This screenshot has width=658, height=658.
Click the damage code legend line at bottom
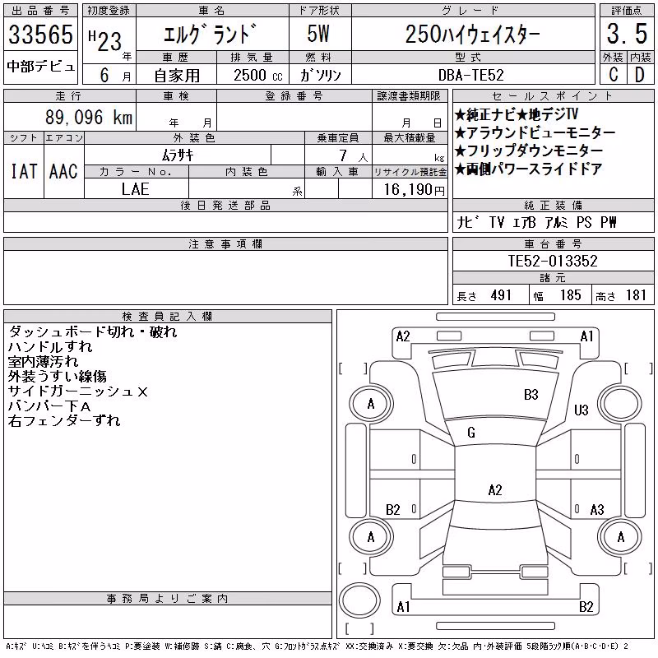(x=317, y=646)
